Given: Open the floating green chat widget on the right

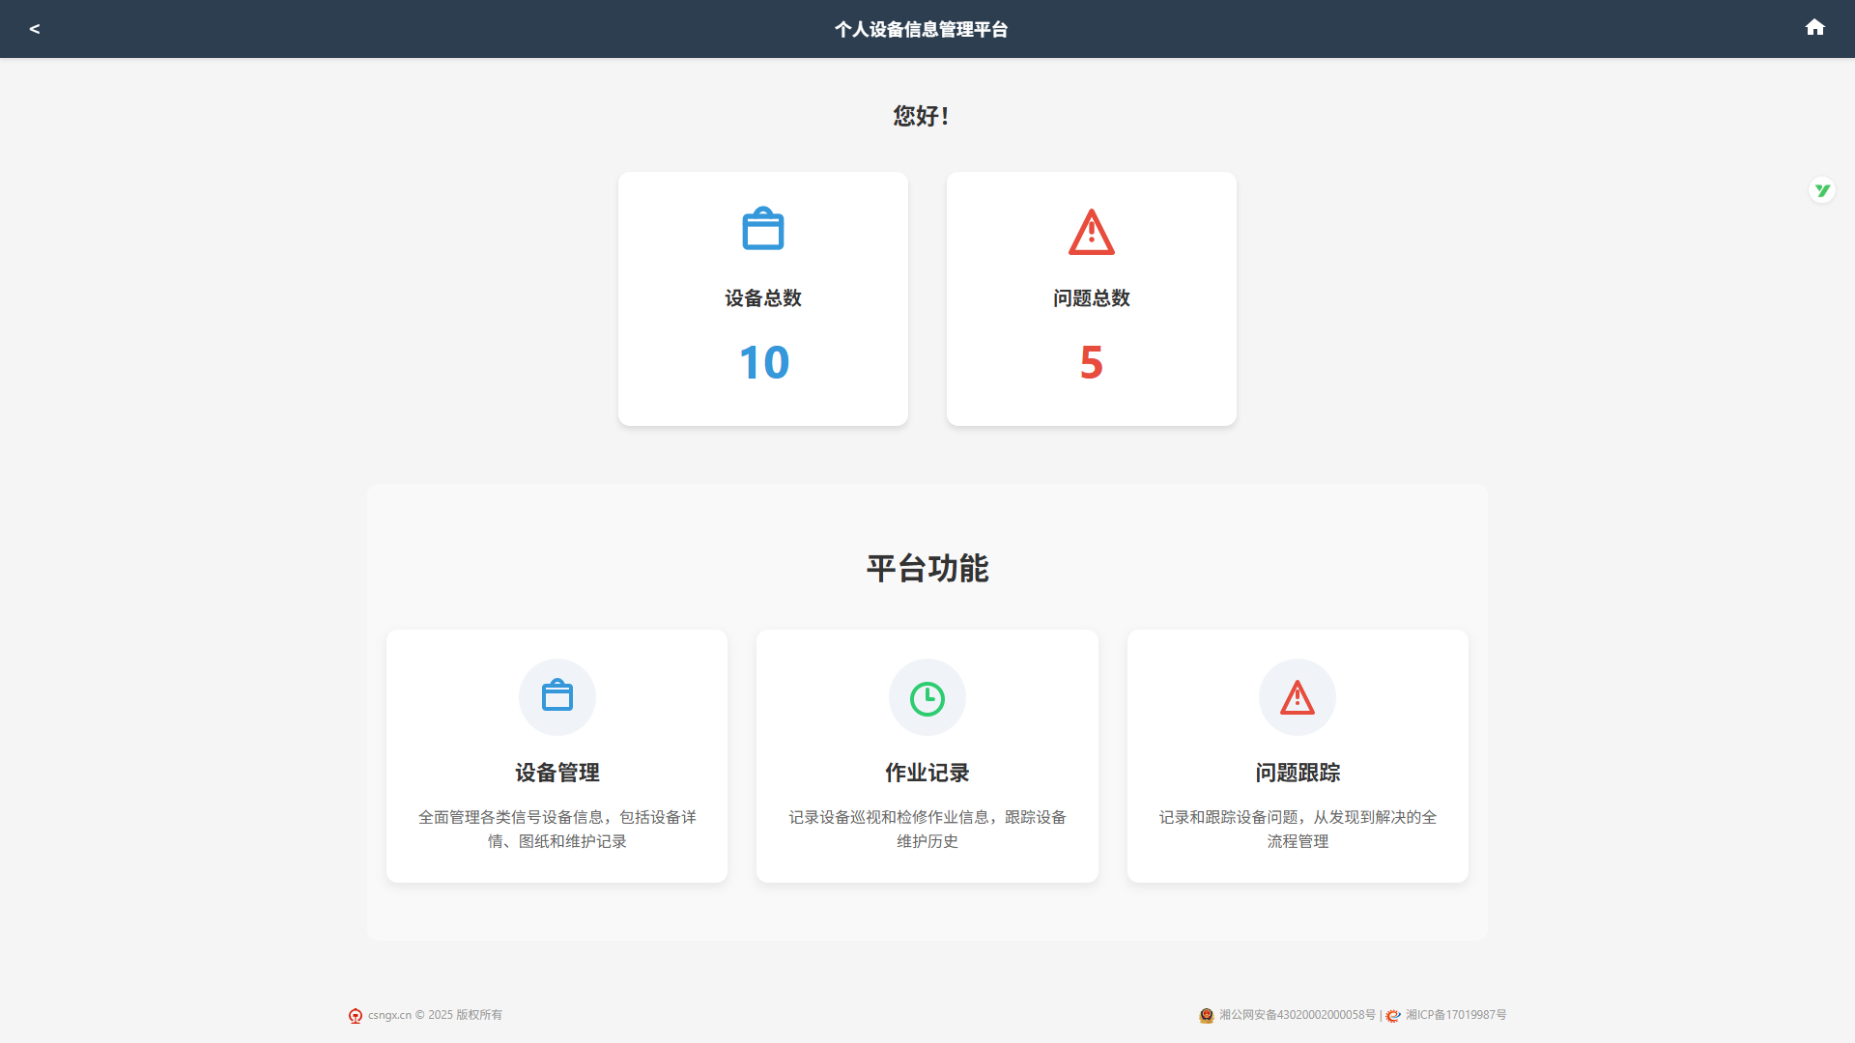Looking at the screenshot, I should click(1821, 189).
